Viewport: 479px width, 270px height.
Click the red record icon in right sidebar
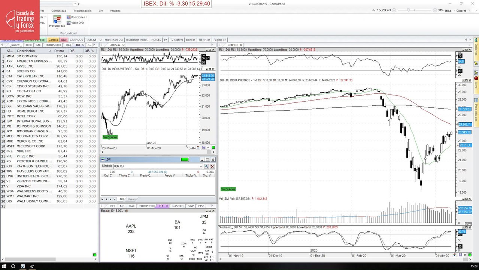click(x=476, y=78)
